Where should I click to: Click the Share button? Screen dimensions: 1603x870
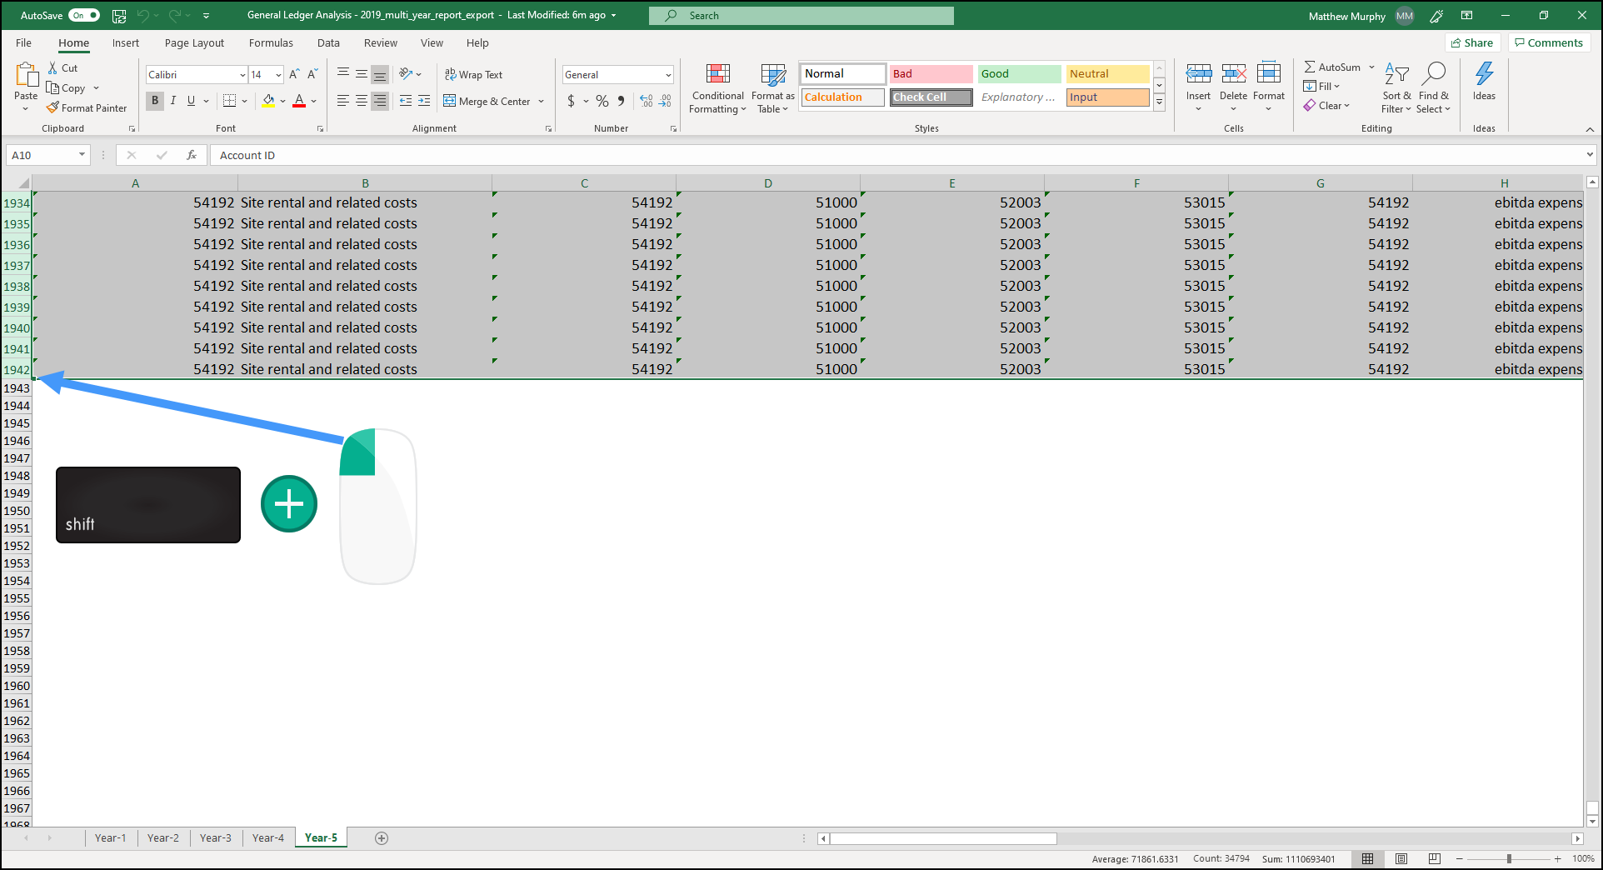tap(1472, 42)
